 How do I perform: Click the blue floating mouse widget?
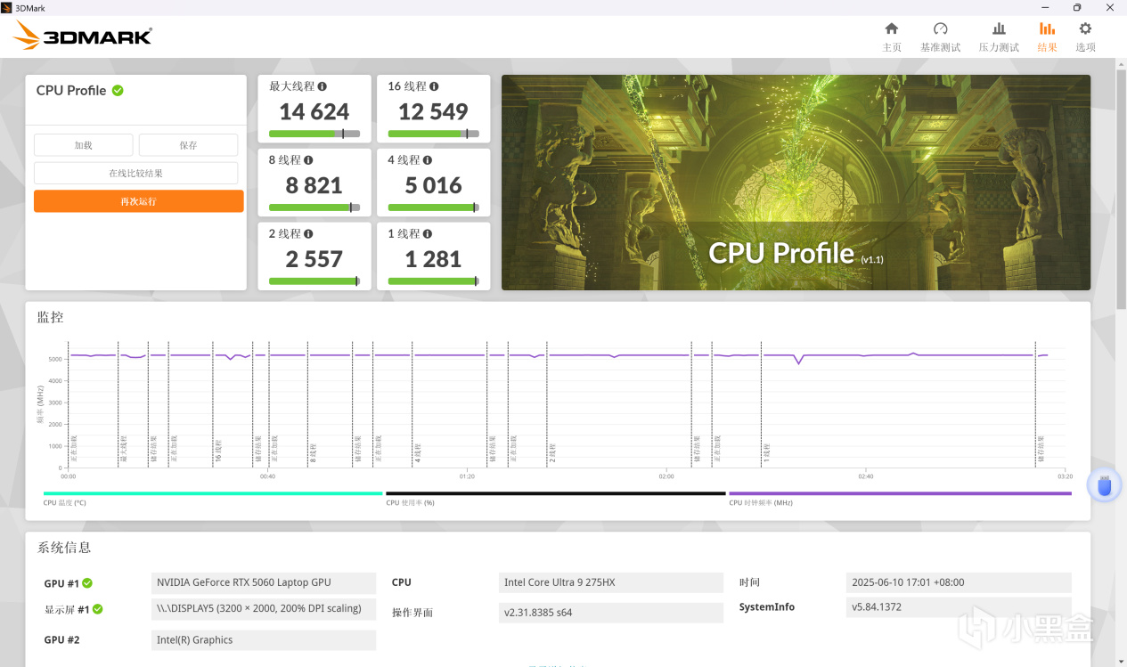pyautogui.click(x=1105, y=485)
